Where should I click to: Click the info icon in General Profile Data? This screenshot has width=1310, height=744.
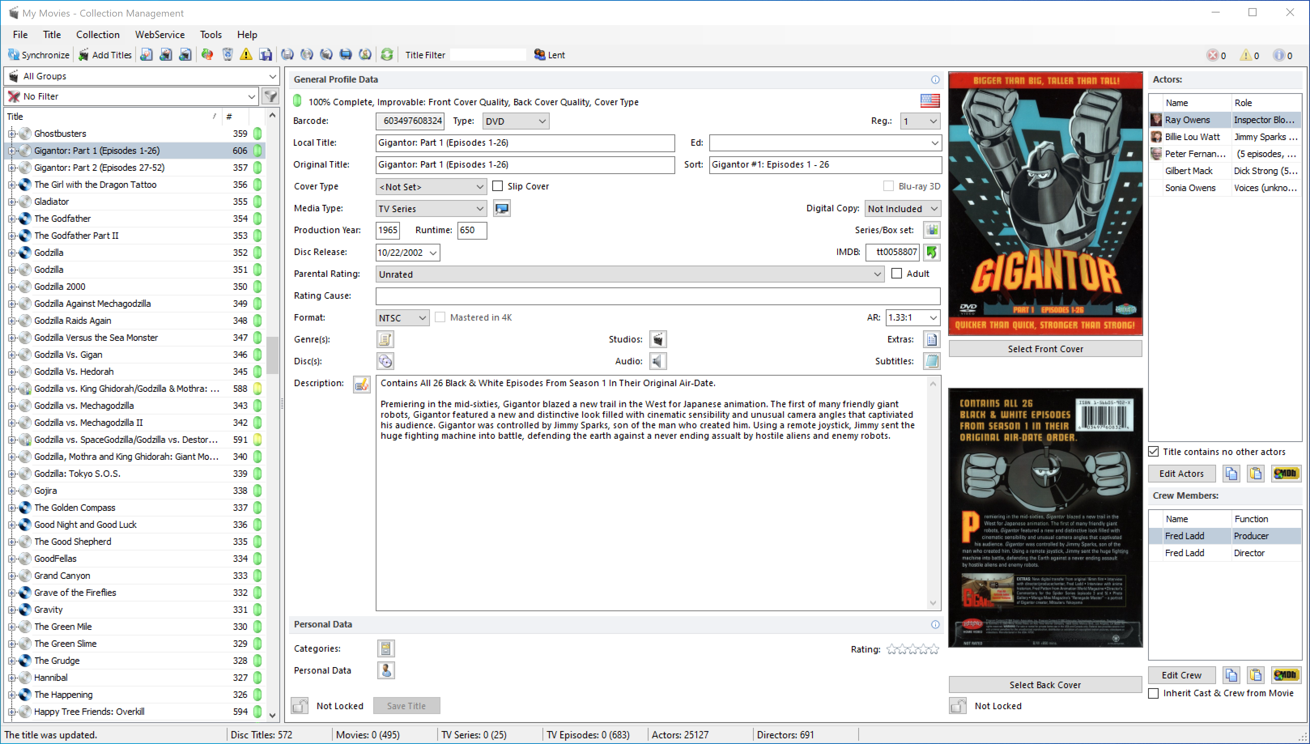[x=935, y=80]
